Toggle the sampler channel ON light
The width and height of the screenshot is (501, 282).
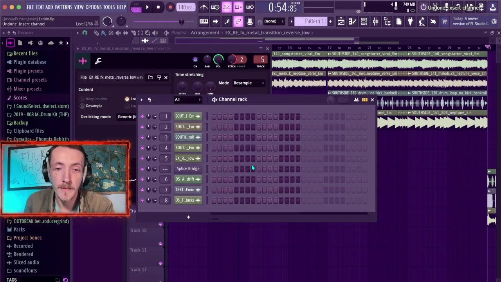[195, 60]
